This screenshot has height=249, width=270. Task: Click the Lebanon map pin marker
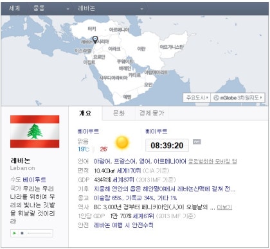tap(94, 40)
